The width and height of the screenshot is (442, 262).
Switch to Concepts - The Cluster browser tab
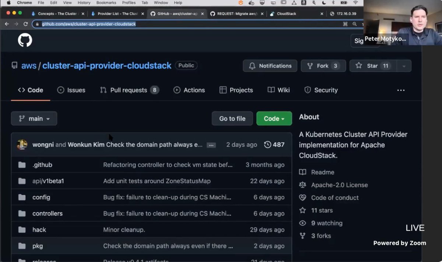(x=57, y=14)
